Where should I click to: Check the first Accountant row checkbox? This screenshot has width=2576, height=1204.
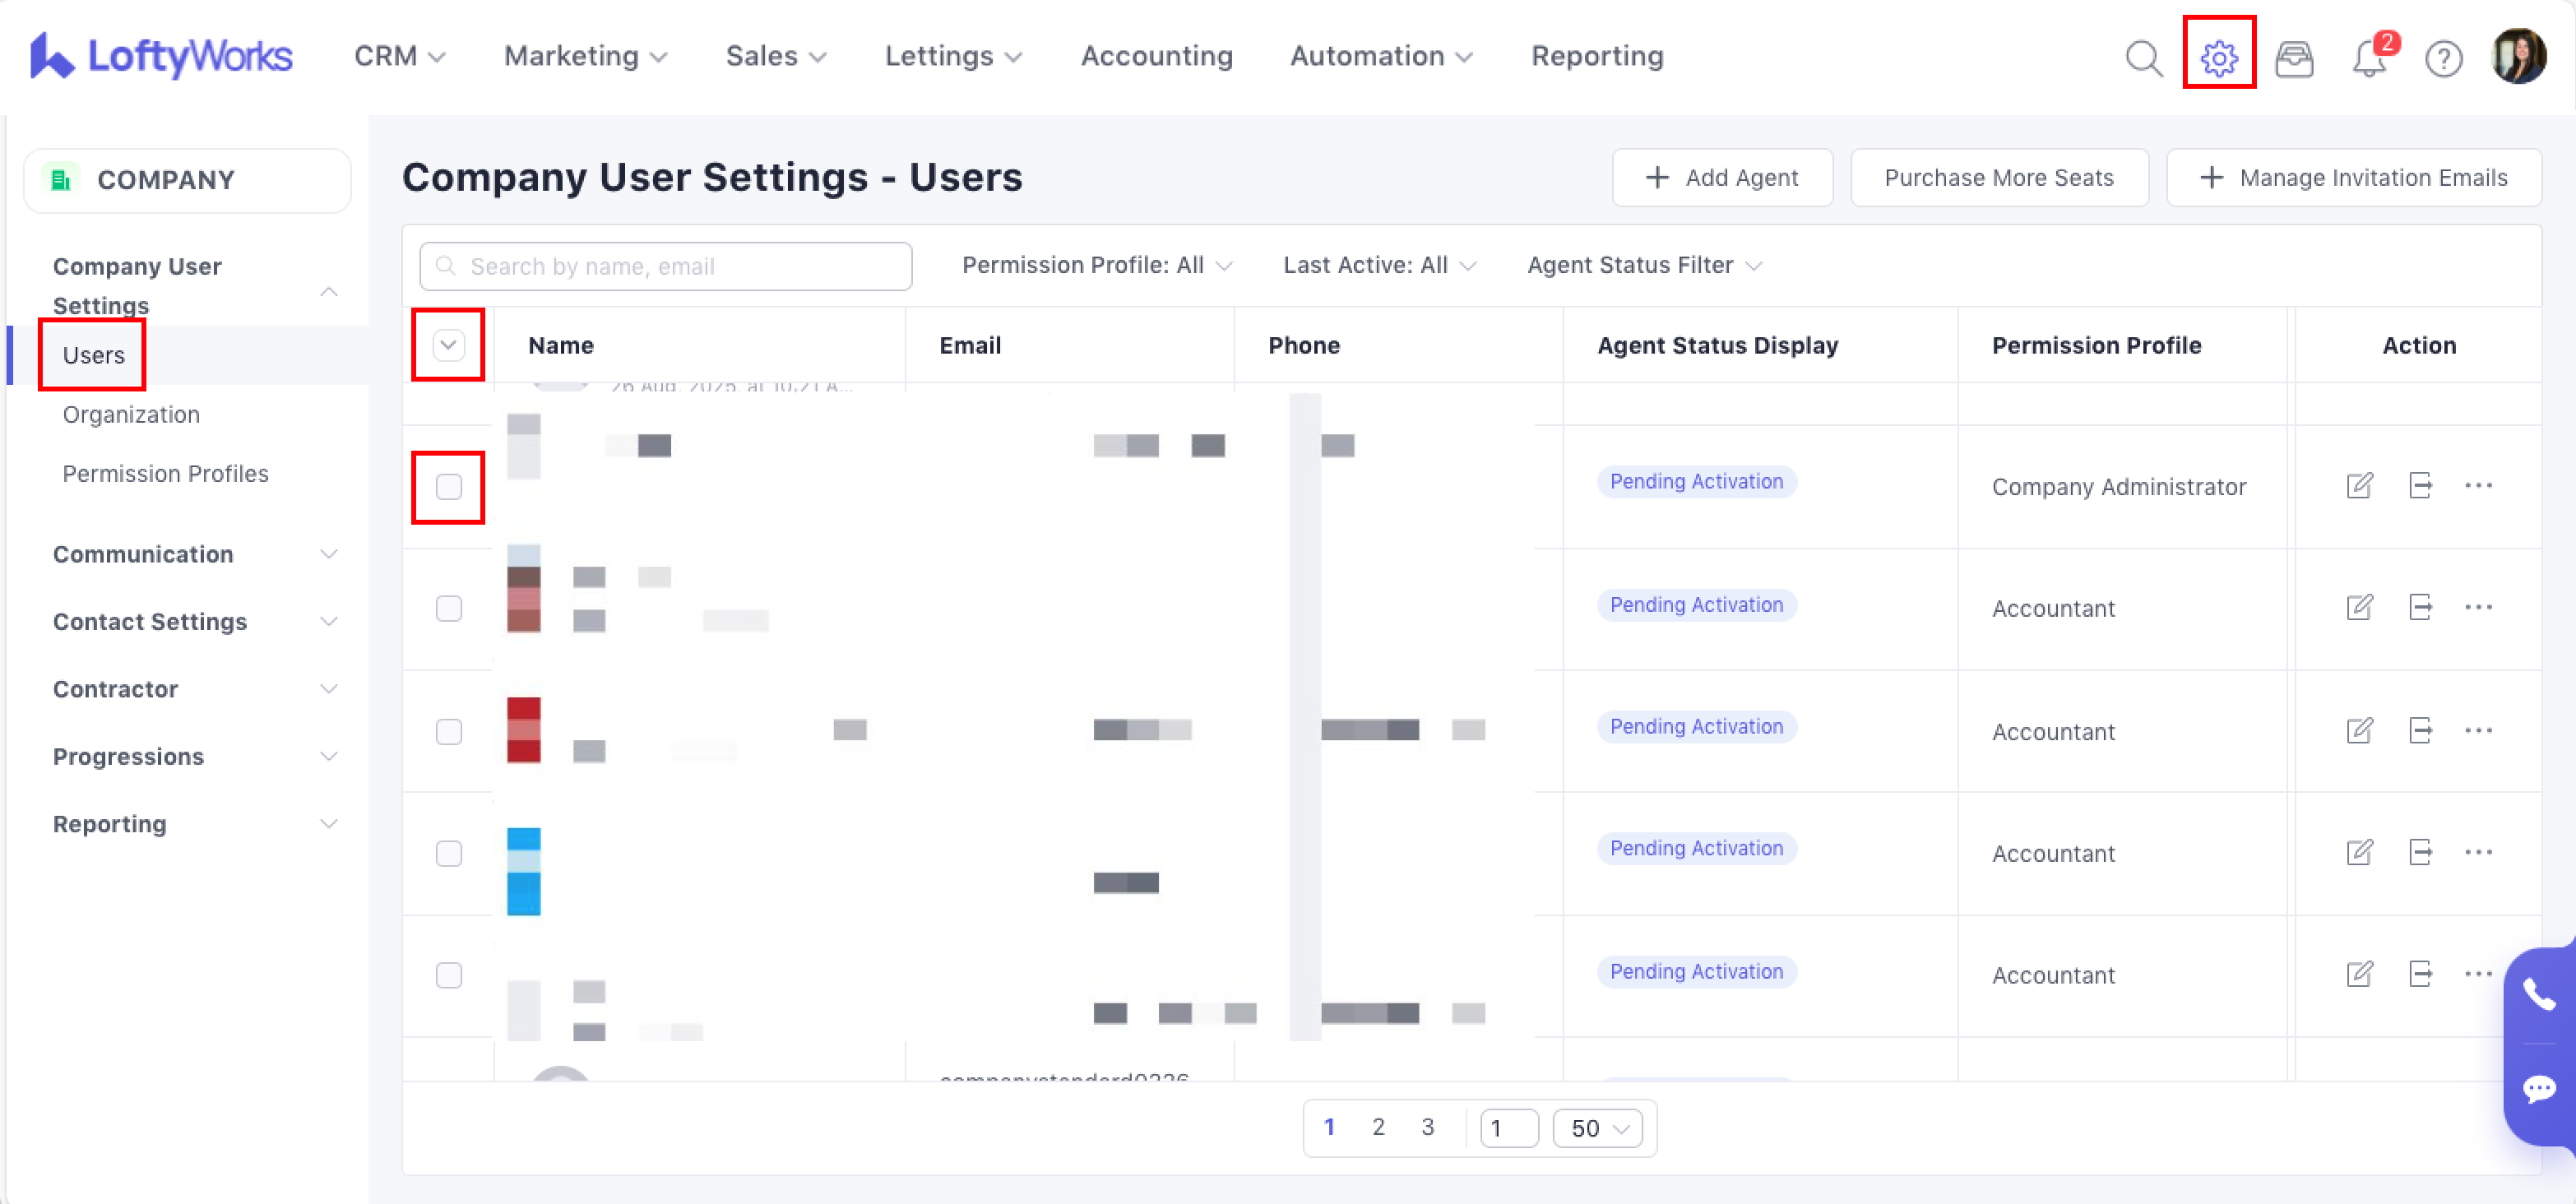(x=449, y=608)
